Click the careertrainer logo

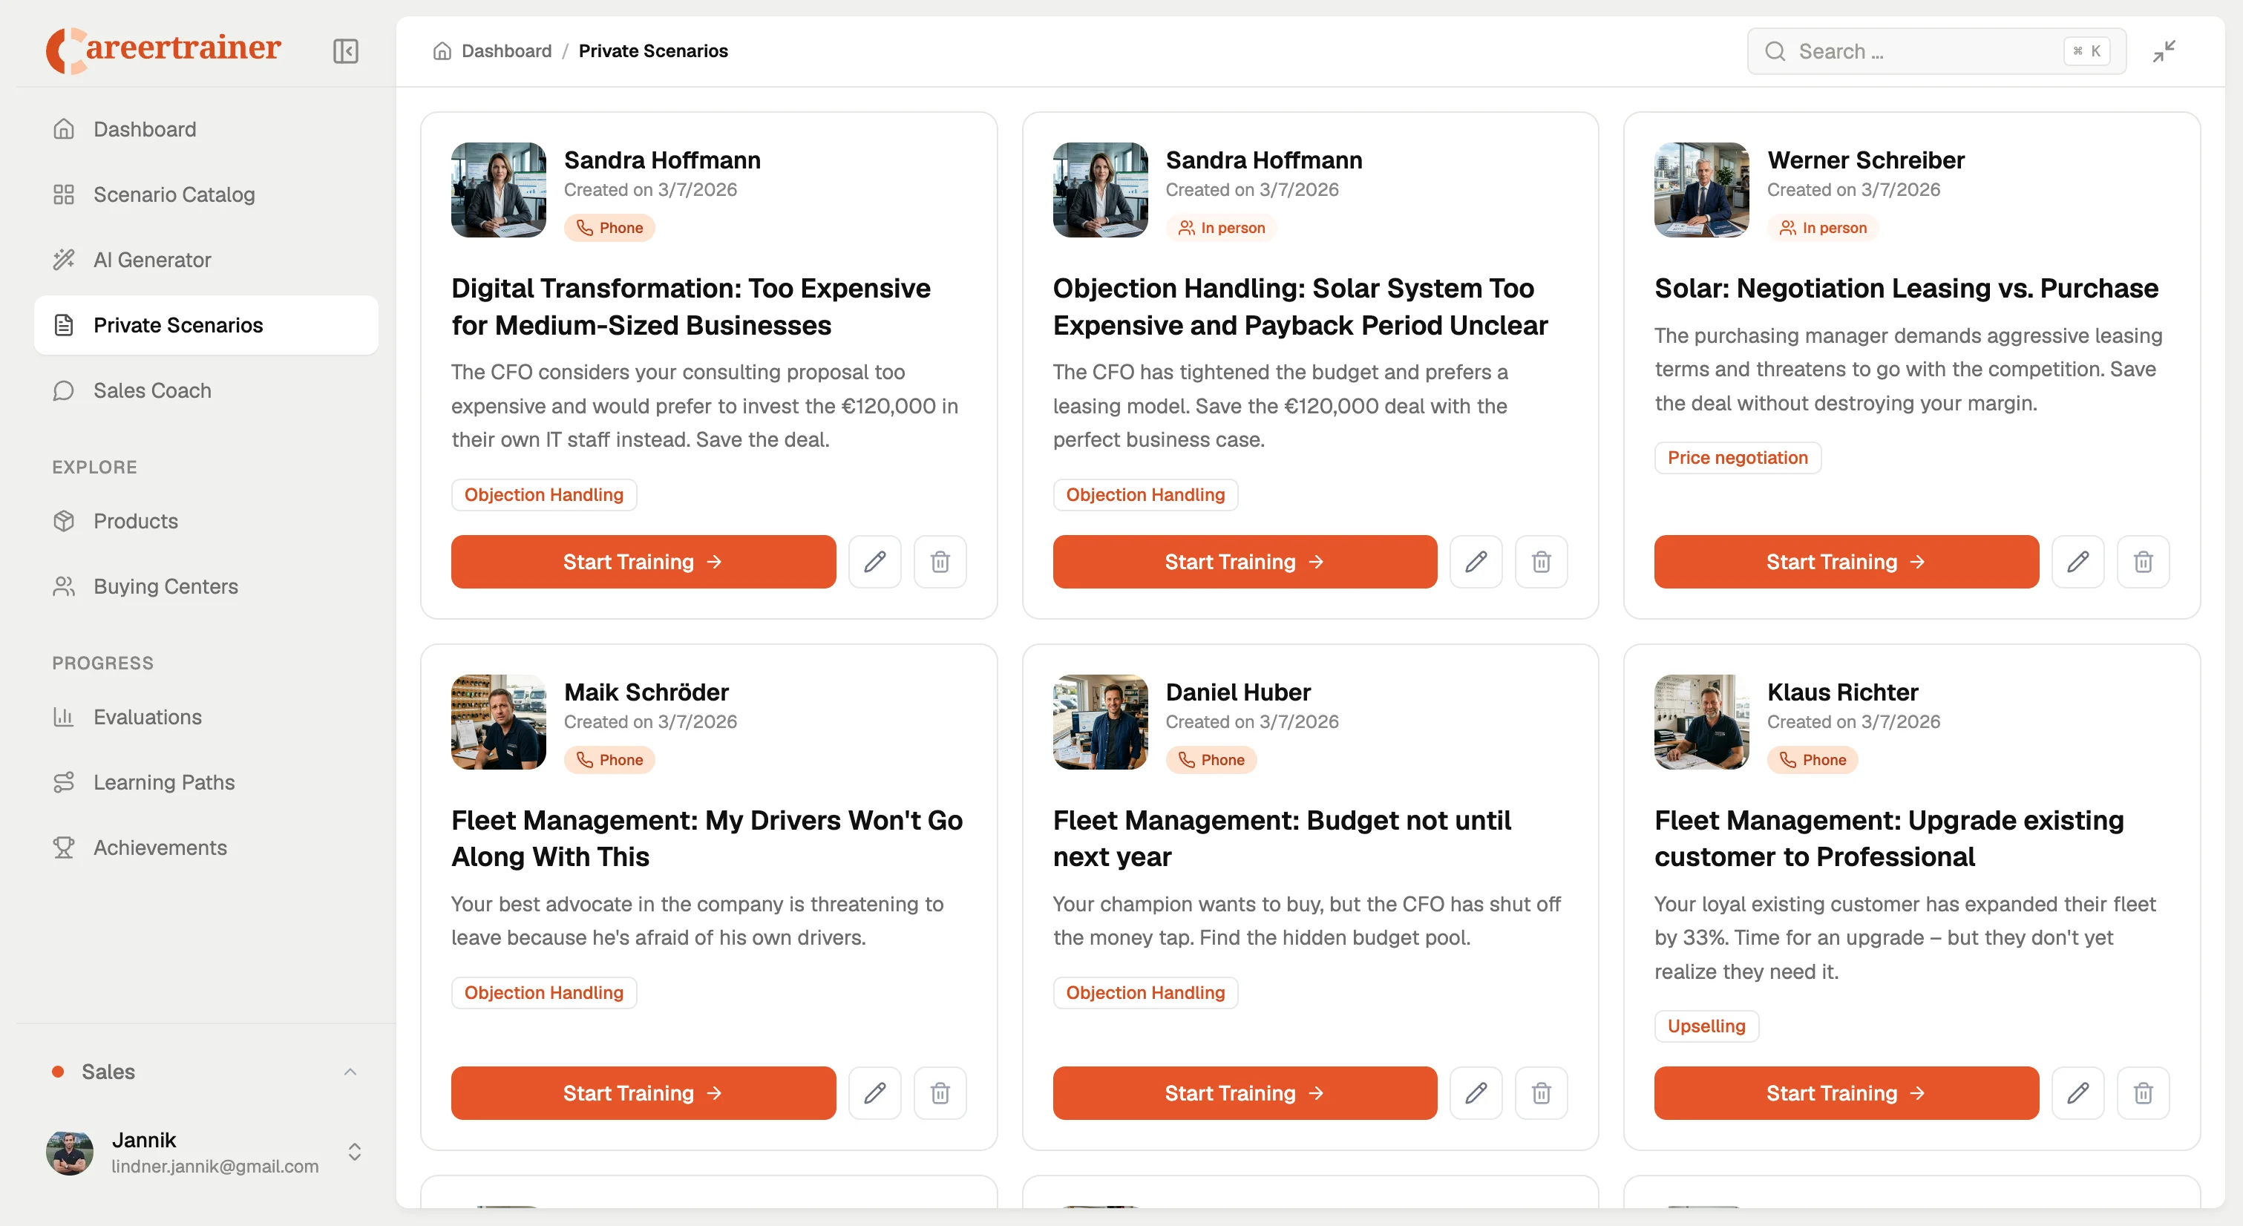(164, 50)
